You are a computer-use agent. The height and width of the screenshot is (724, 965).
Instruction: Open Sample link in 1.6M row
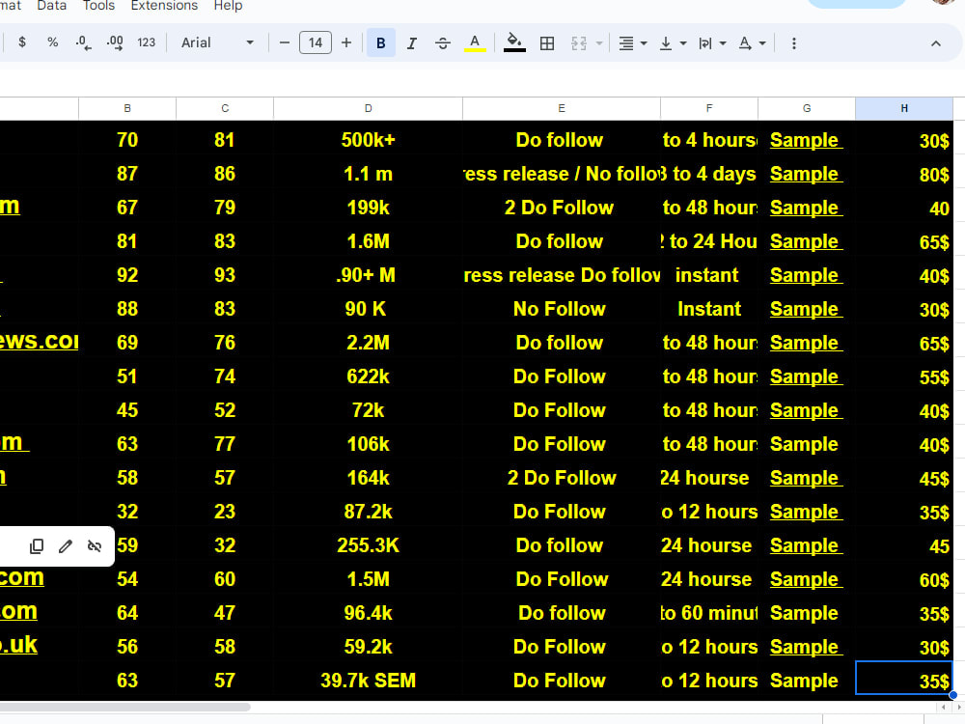click(806, 241)
